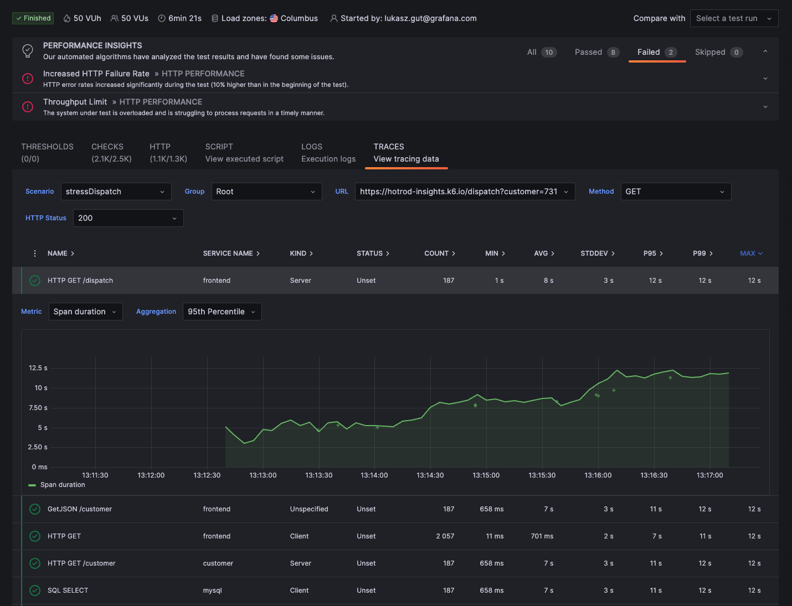Switch to the CHECKS tab
Image resolution: width=792 pixels, height=606 pixels.
point(111,152)
